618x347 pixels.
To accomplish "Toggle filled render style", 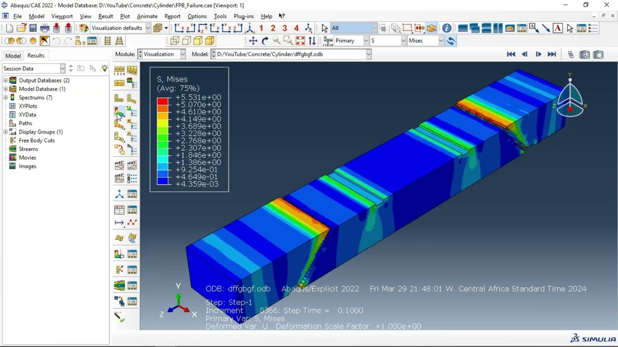I will click(x=198, y=41).
